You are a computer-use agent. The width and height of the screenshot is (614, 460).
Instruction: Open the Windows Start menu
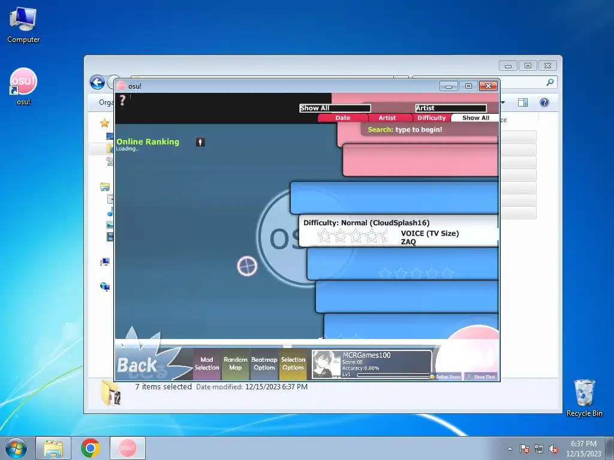[x=16, y=448]
